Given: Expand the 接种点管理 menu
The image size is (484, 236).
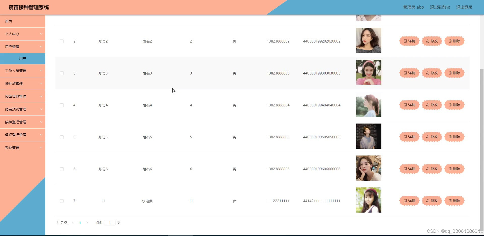Looking at the screenshot, I should 23,84.
